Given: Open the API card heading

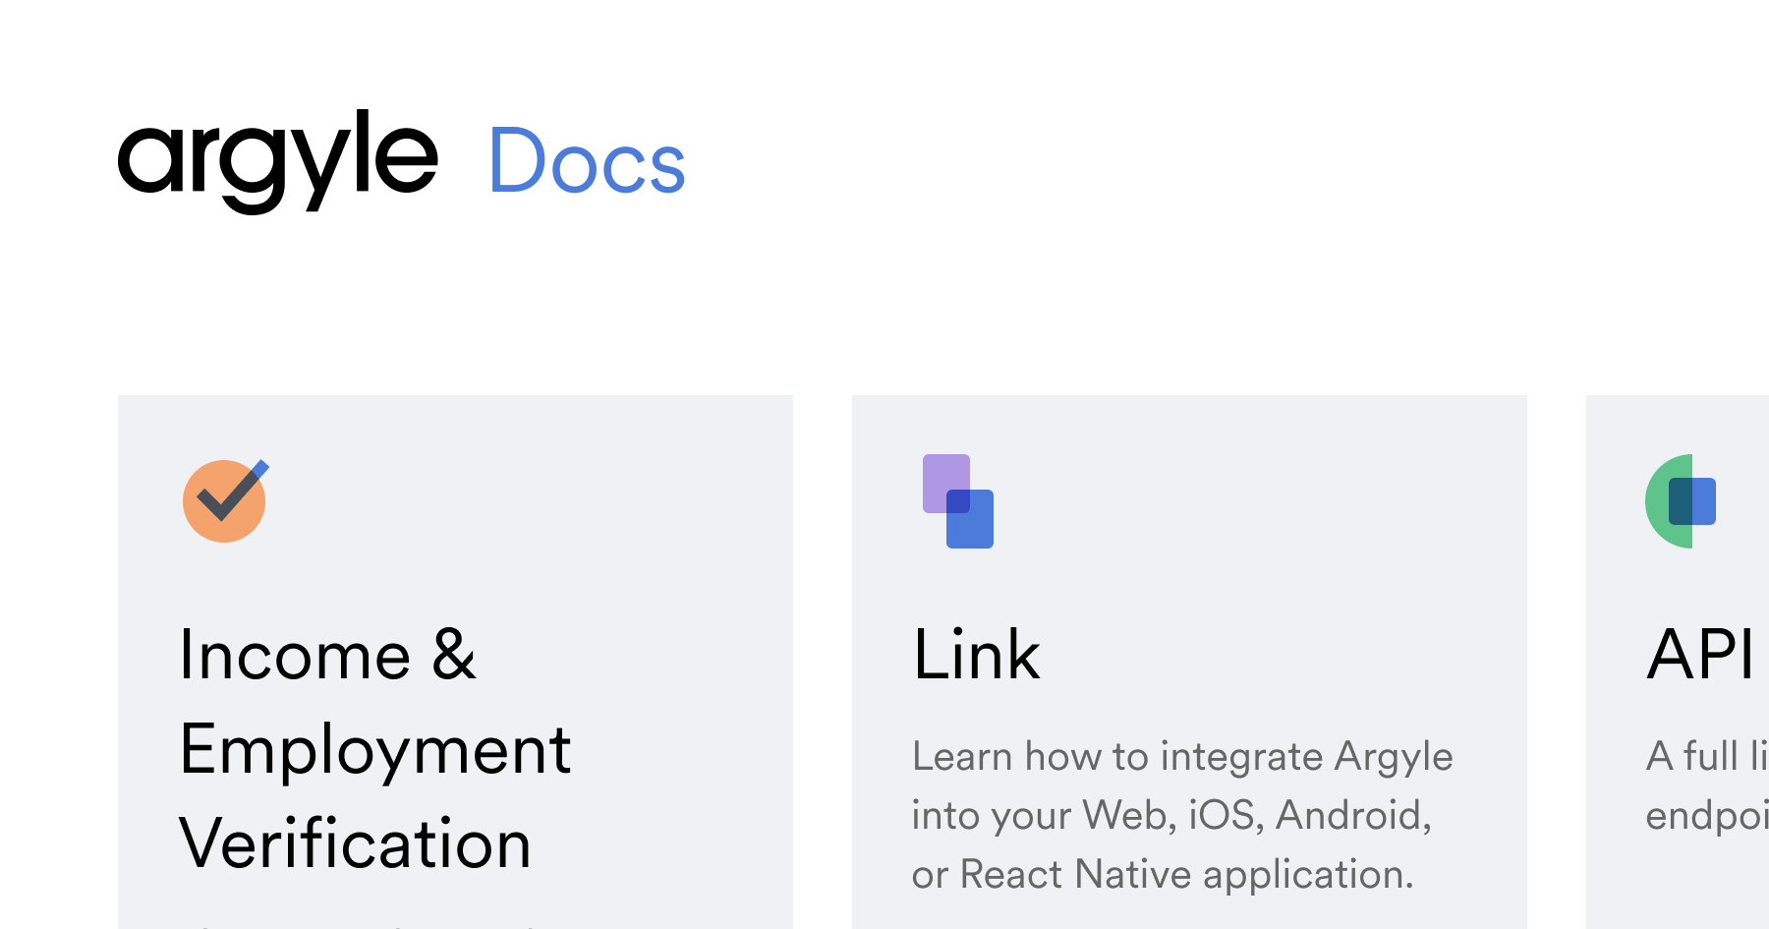Looking at the screenshot, I should (x=1700, y=655).
